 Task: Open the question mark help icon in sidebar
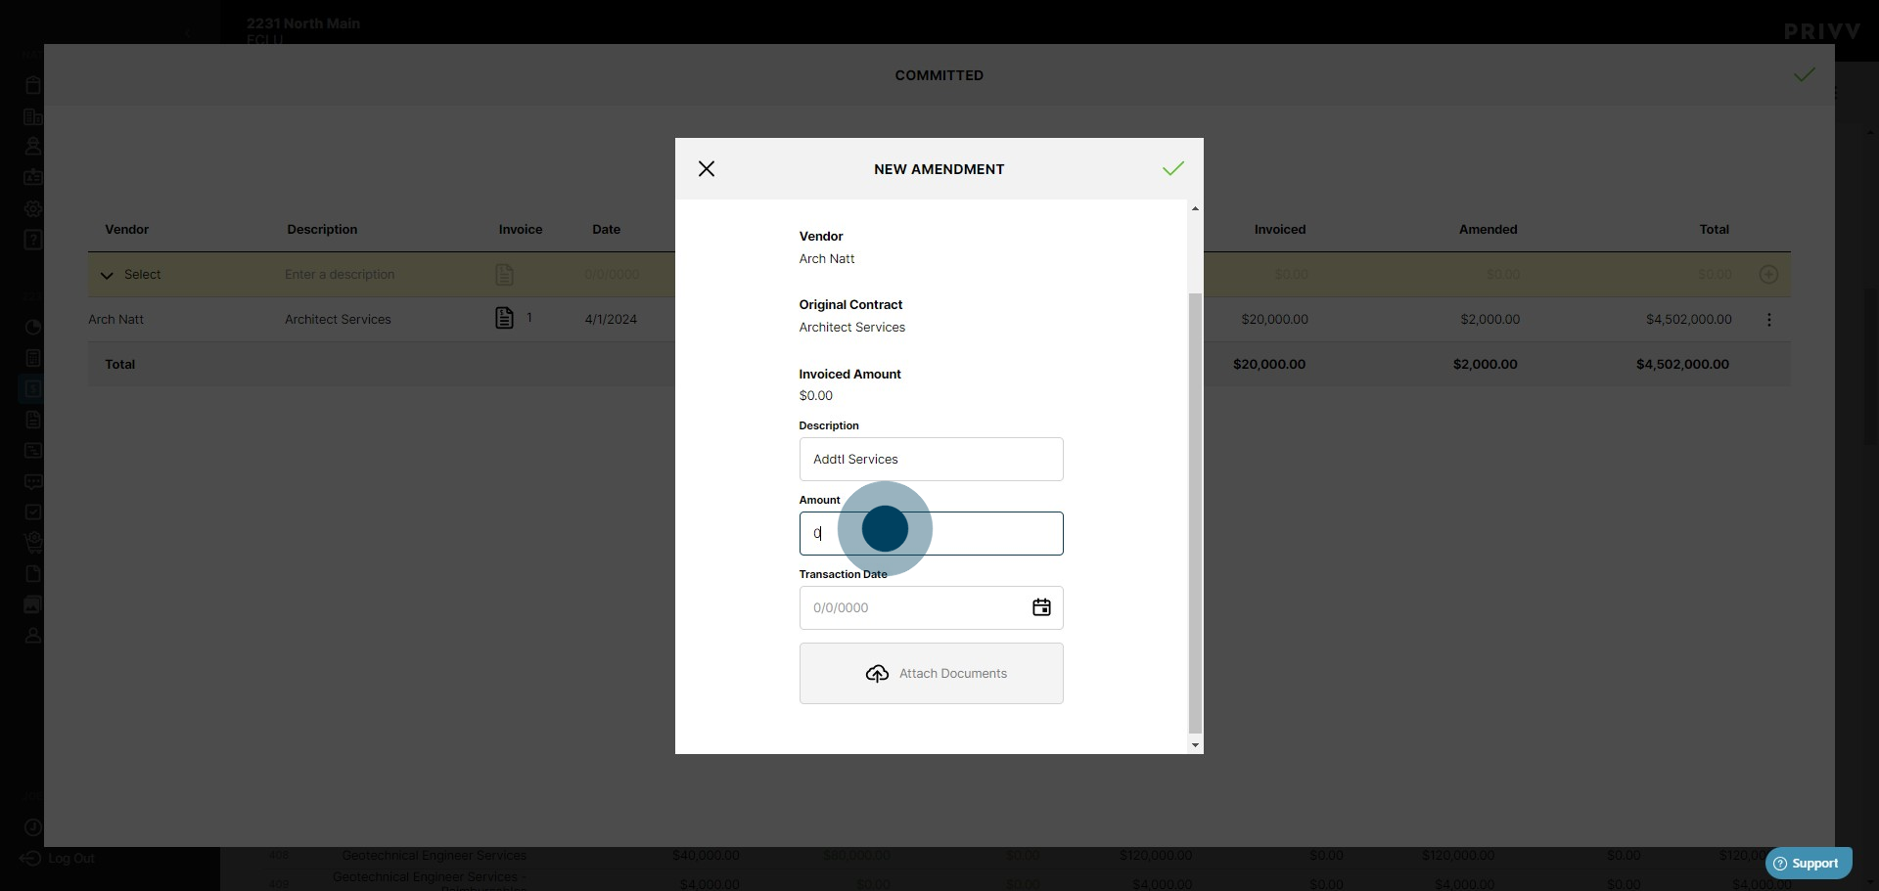32,240
